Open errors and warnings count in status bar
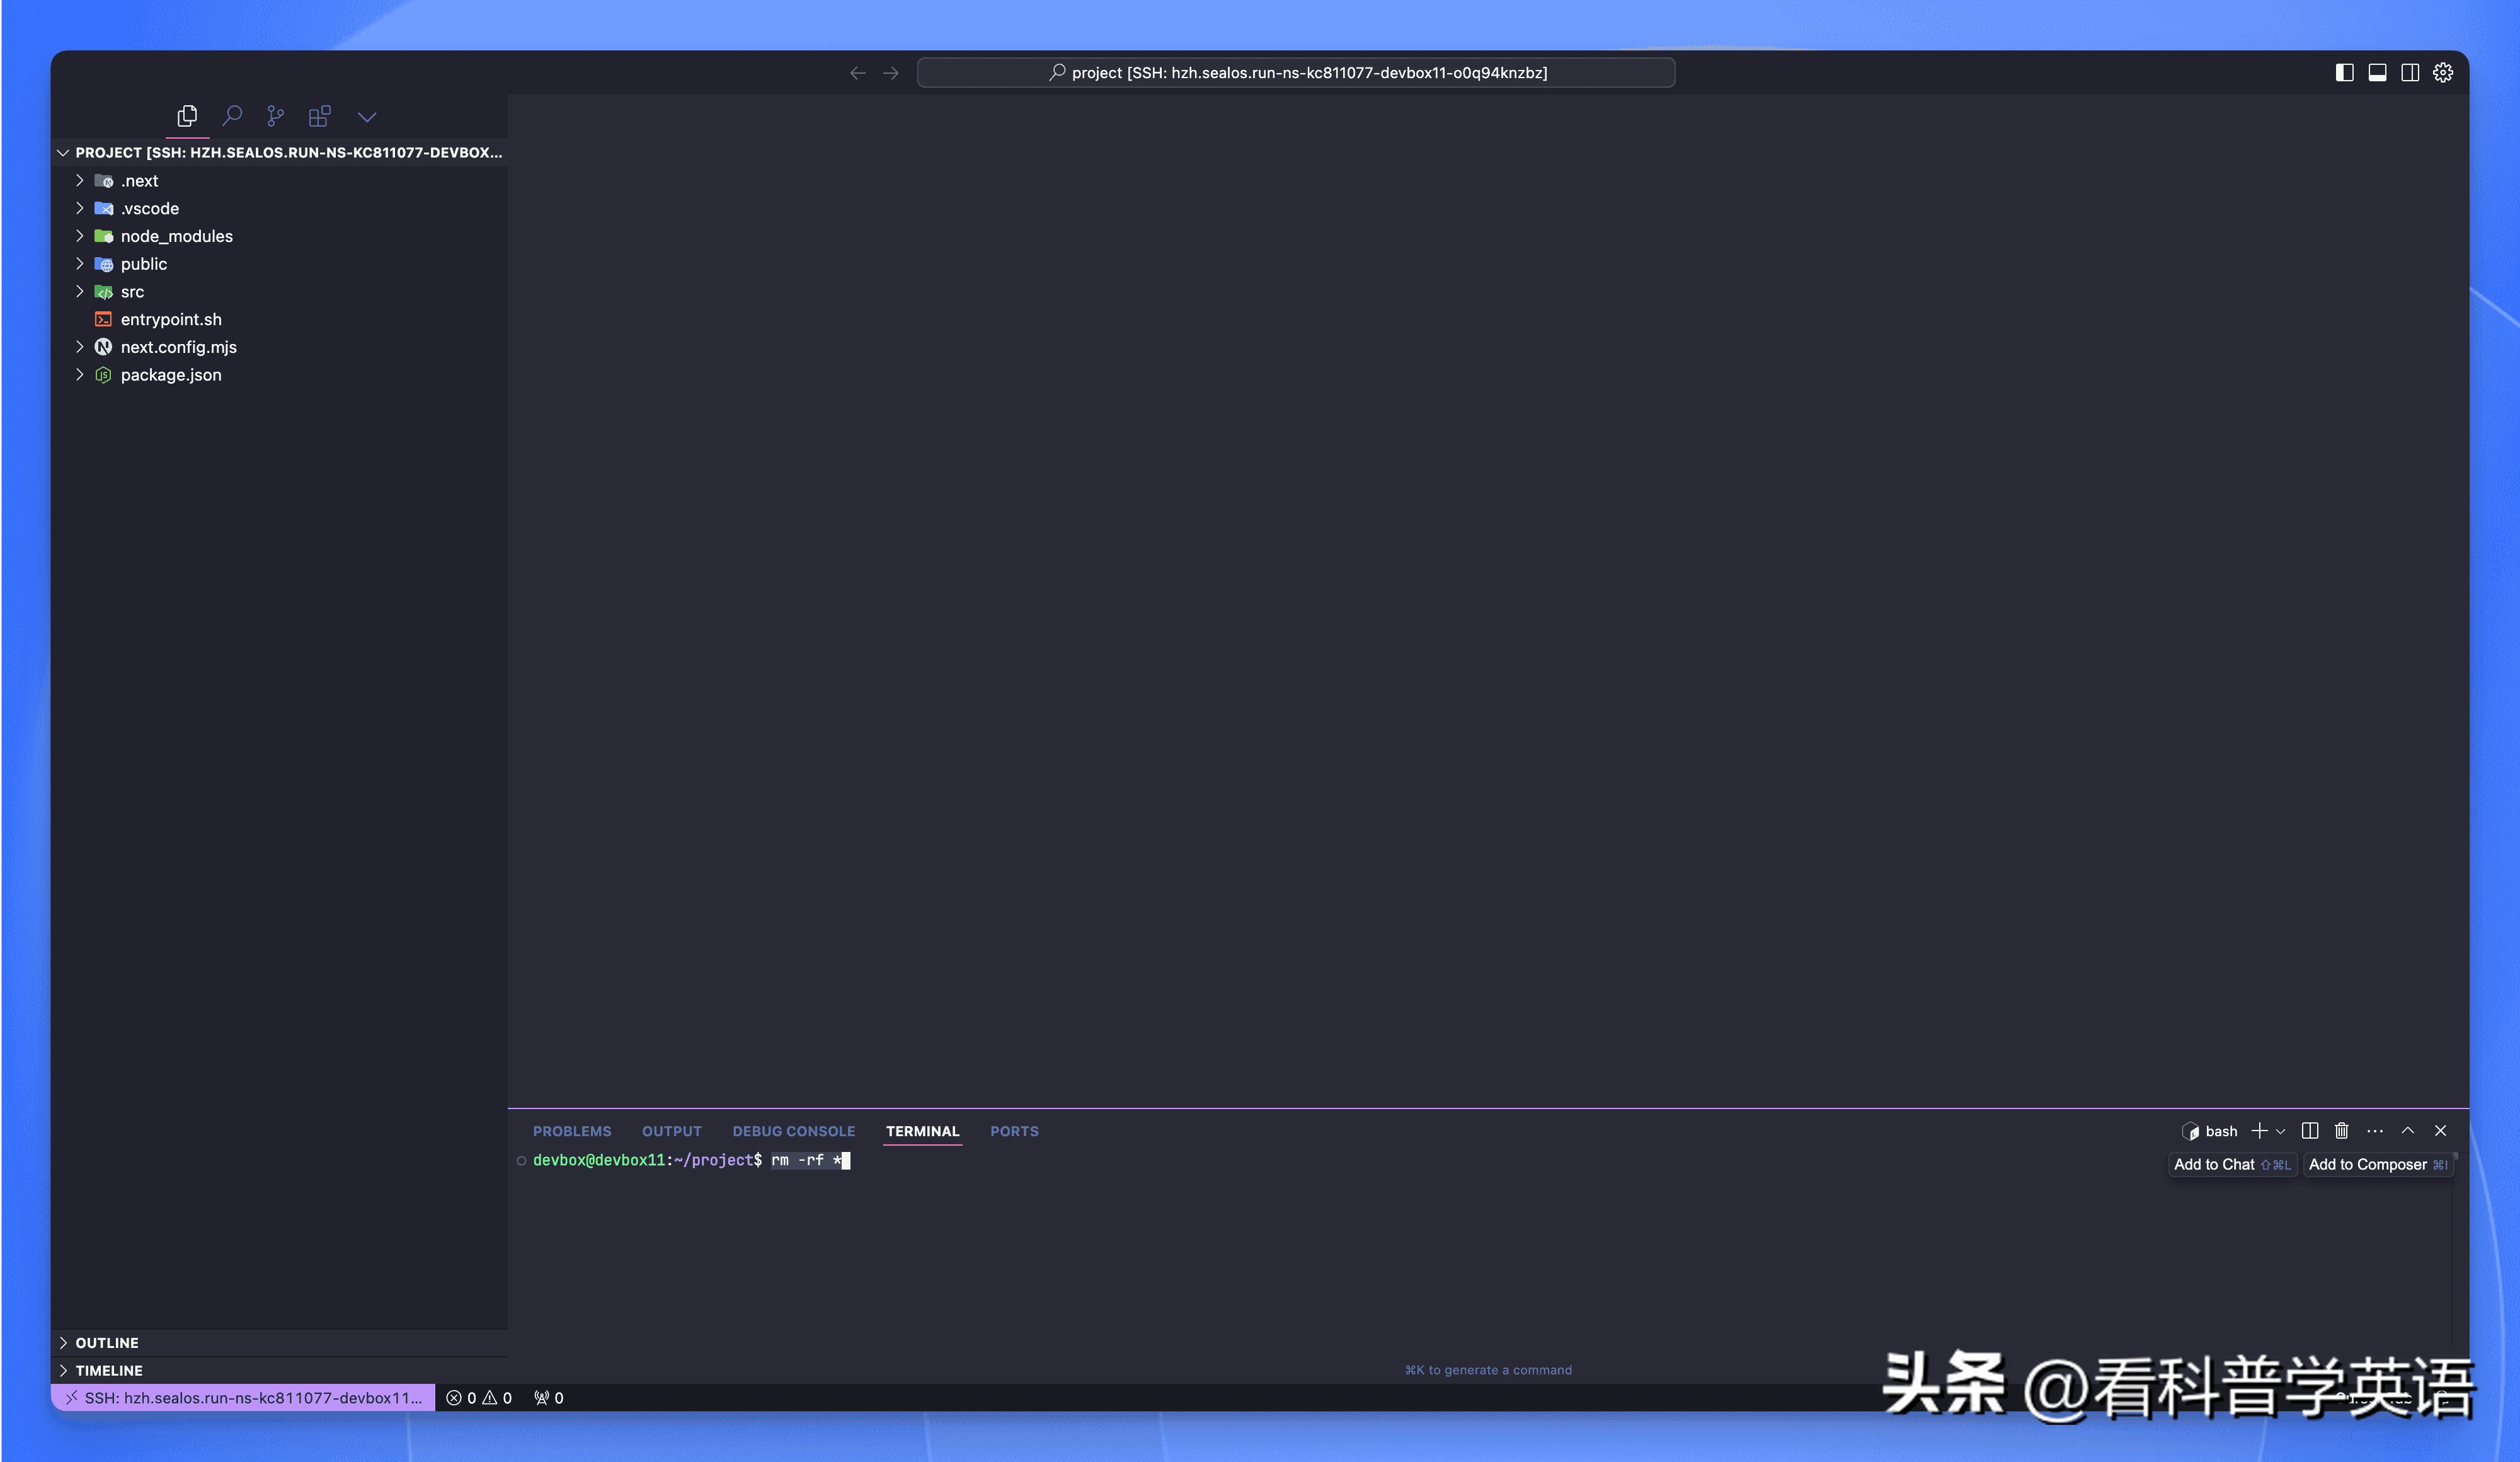This screenshot has height=1462, width=2520. (x=479, y=1398)
